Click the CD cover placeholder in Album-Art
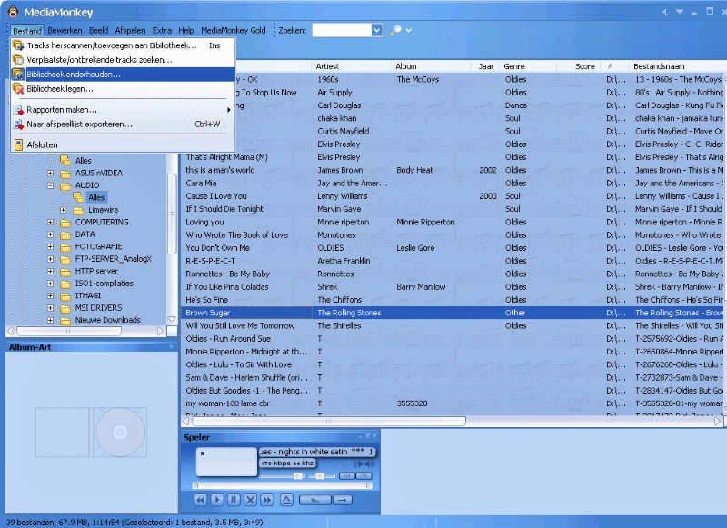727x528 pixels. 91,432
